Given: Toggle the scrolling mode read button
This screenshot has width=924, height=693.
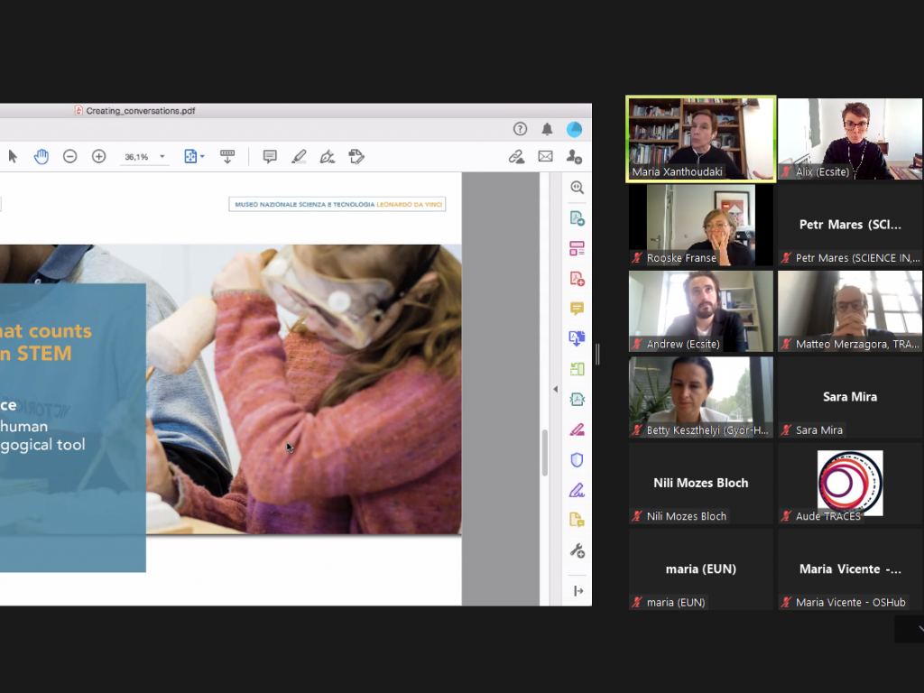Looking at the screenshot, I should coord(227,156).
